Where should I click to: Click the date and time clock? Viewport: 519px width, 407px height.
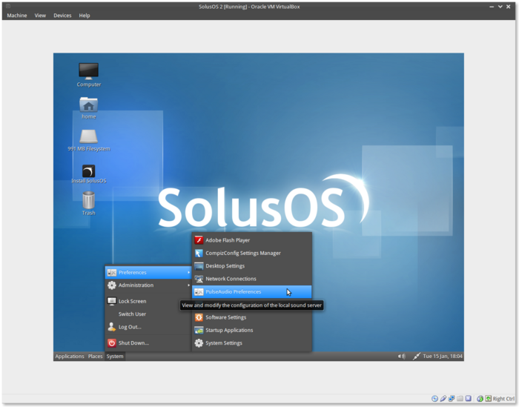(443, 357)
